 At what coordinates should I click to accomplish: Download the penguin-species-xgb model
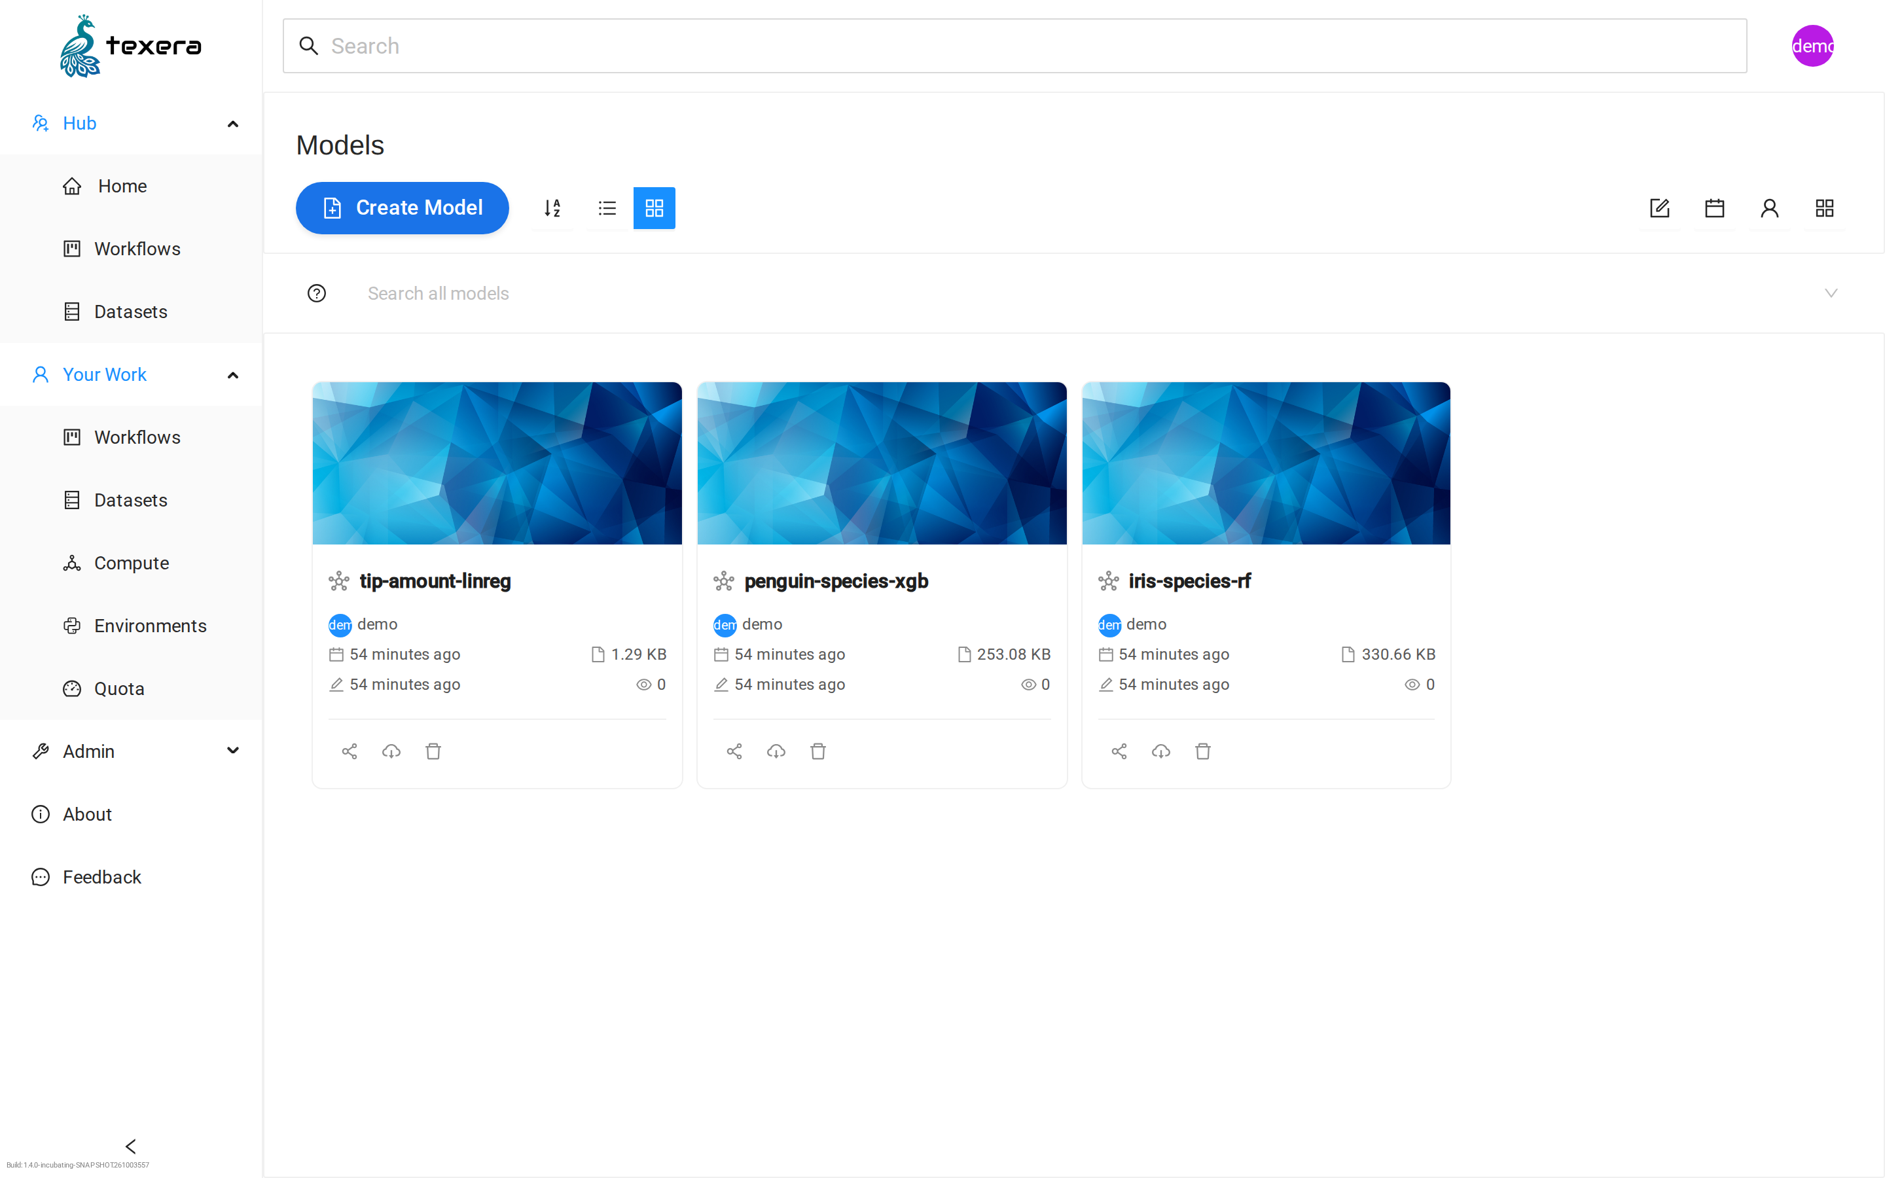[x=777, y=751]
